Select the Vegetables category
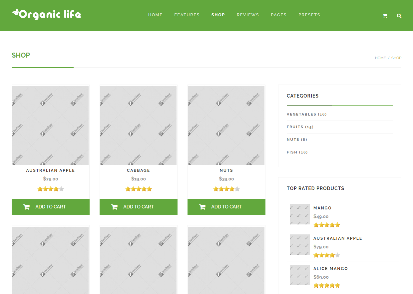This screenshot has height=294, width=413. (x=307, y=114)
